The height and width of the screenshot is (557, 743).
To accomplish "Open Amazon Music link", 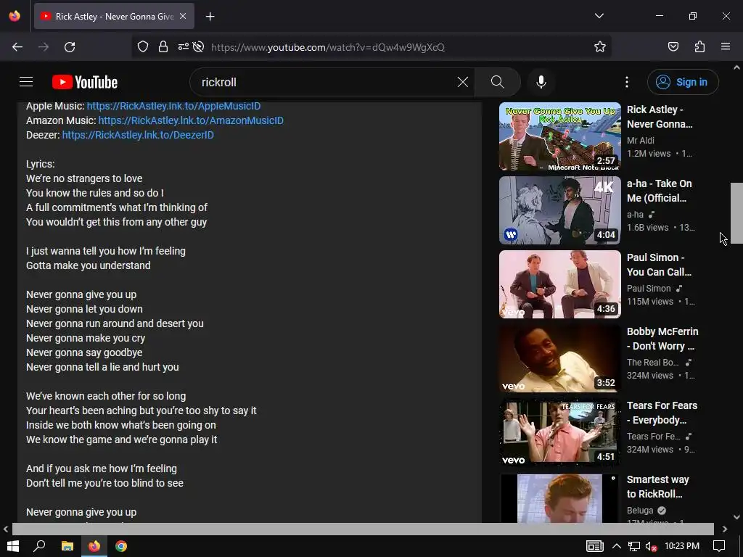I will click(191, 120).
